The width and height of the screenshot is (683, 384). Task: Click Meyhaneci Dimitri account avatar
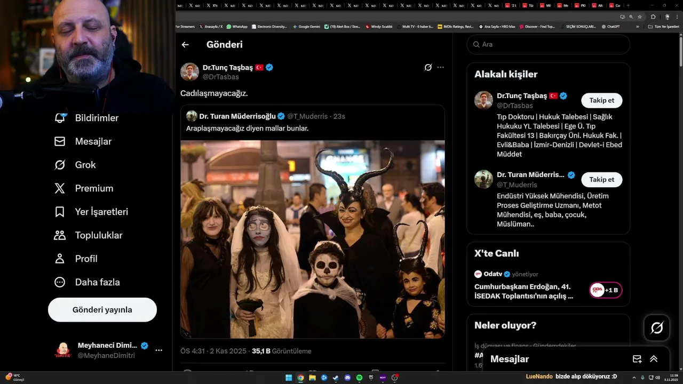63,350
